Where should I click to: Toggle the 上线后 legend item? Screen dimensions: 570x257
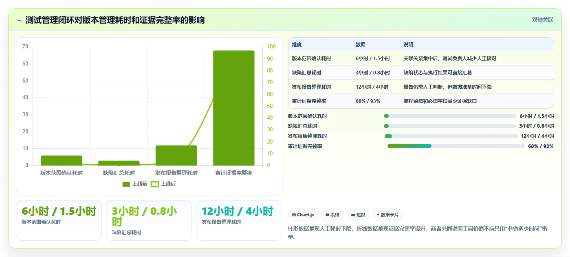pyautogui.click(x=163, y=184)
